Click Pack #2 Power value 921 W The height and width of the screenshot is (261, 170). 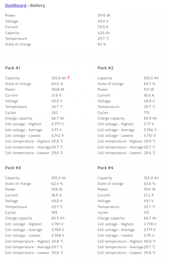tap(149, 89)
